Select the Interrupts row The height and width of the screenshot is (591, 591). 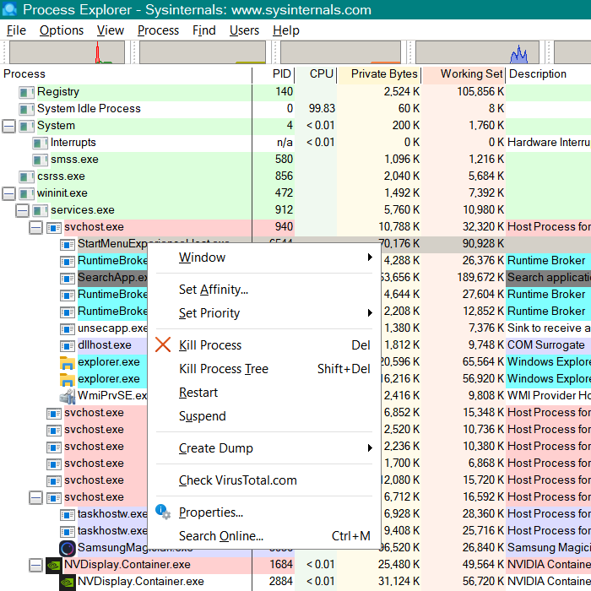[295, 143]
